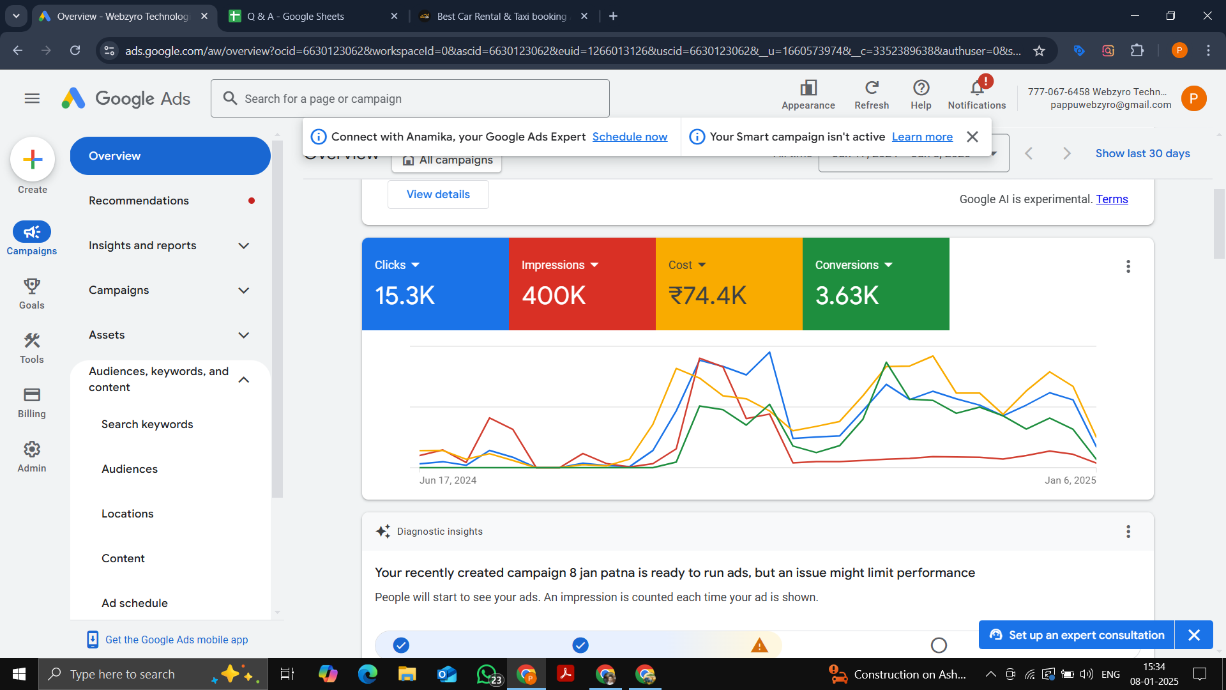Open Goals in the left rail
The width and height of the screenshot is (1226, 690).
click(32, 293)
